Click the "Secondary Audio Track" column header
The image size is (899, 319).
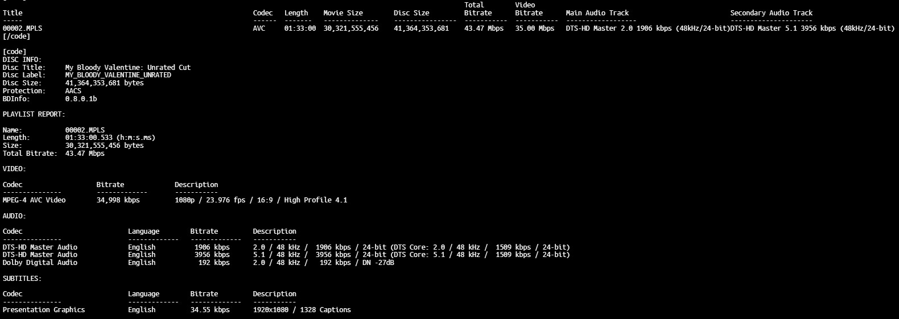pos(771,13)
